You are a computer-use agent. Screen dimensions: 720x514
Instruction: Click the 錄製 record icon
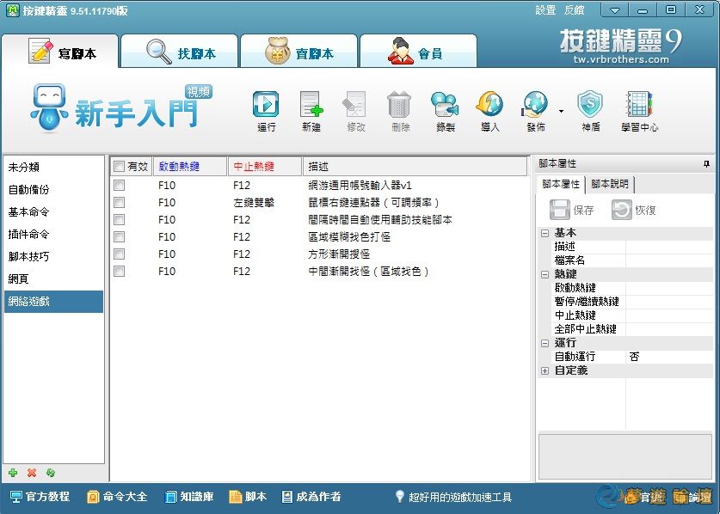tap(445, 105)
